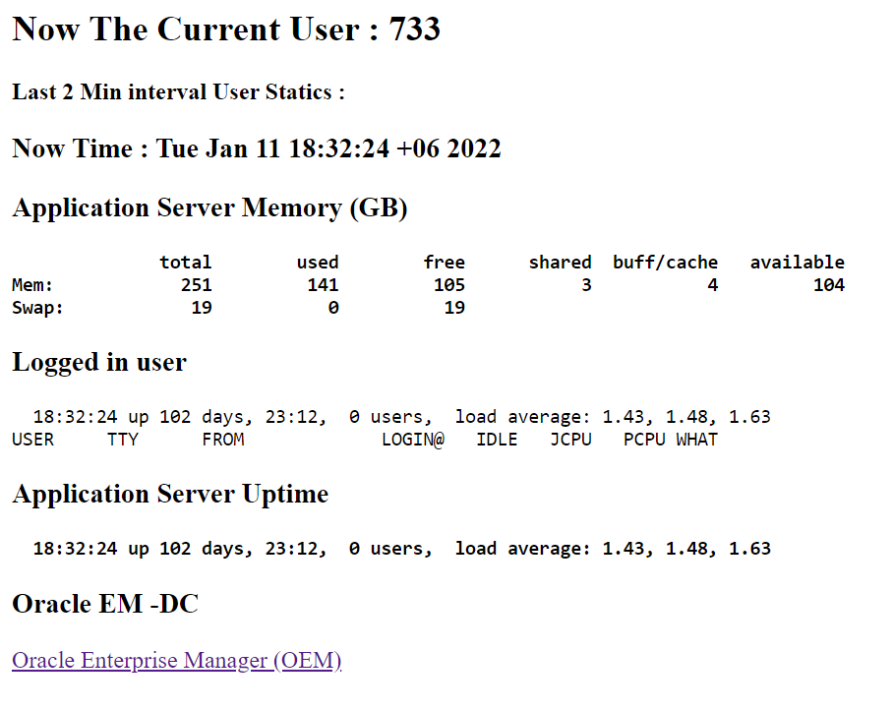Viewport: 893px width, 710px height.
Task: Click the "Oracle EM -DC" heading
Action: coord(105,604)
